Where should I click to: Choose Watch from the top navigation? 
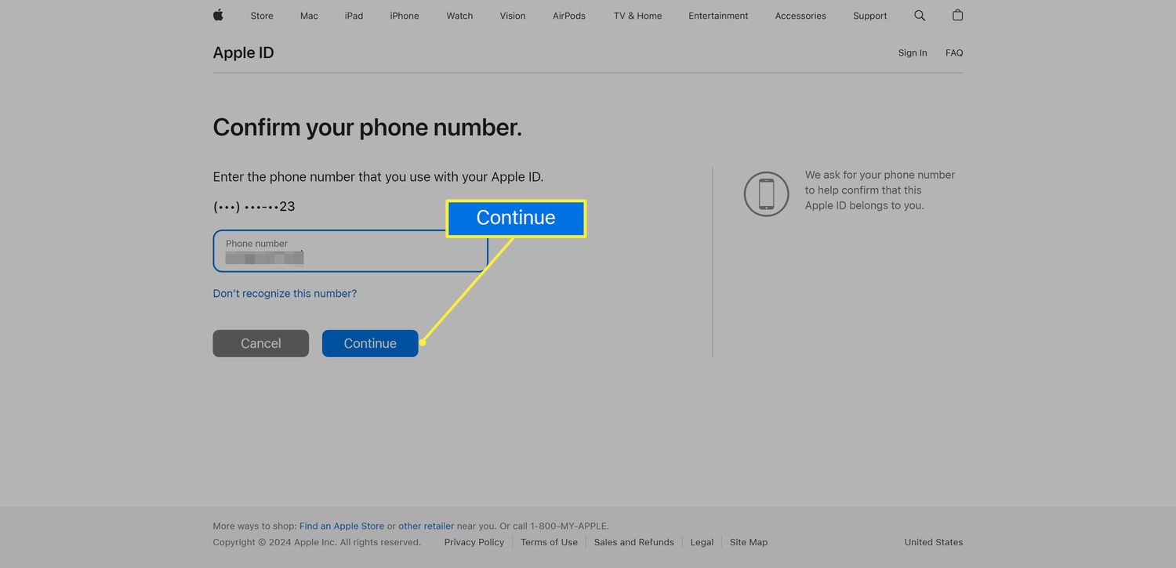coord(459,16)
